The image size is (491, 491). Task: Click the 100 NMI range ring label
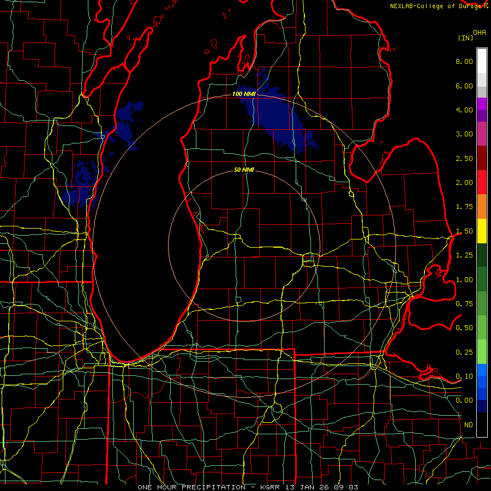pyautogui.click(x=244, y=94)
